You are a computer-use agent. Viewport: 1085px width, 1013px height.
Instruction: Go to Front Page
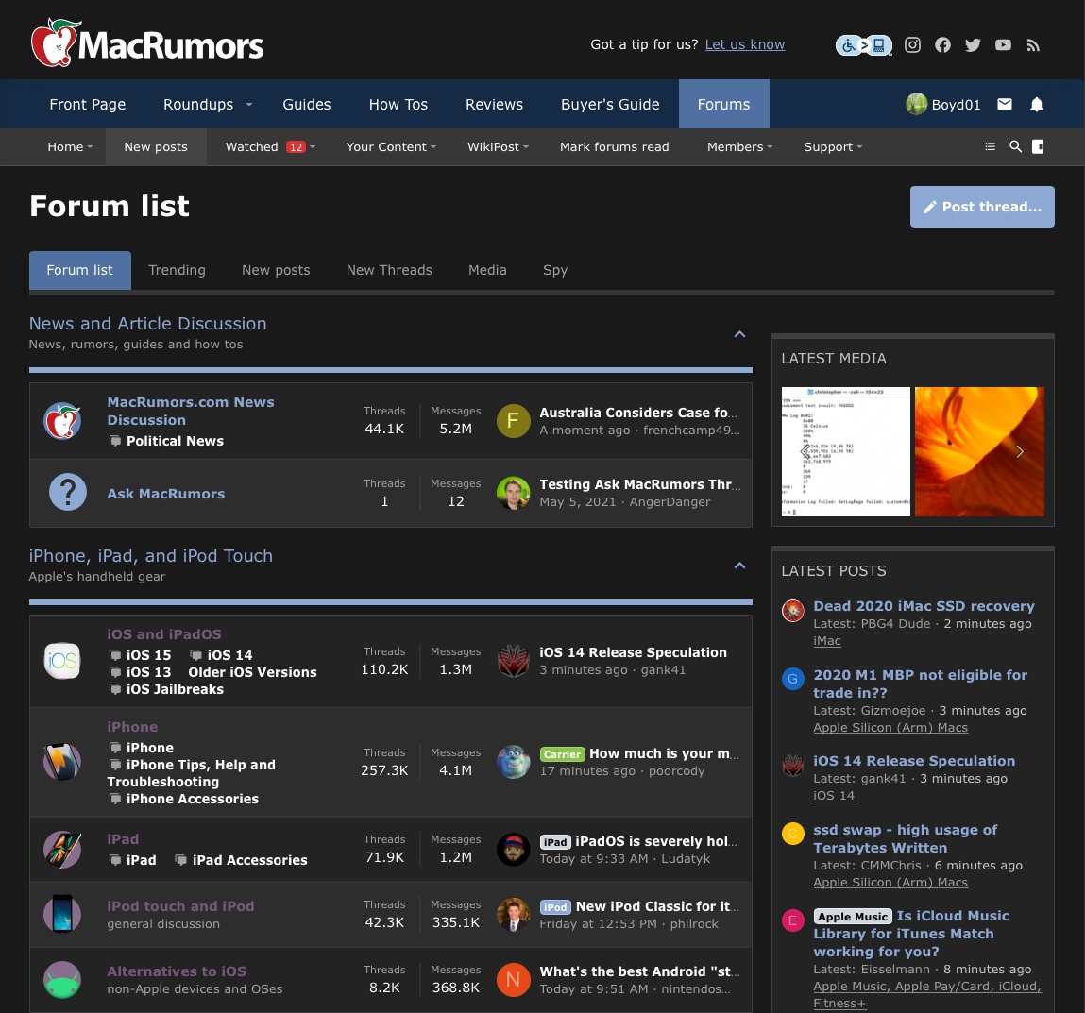click(87, 105)
